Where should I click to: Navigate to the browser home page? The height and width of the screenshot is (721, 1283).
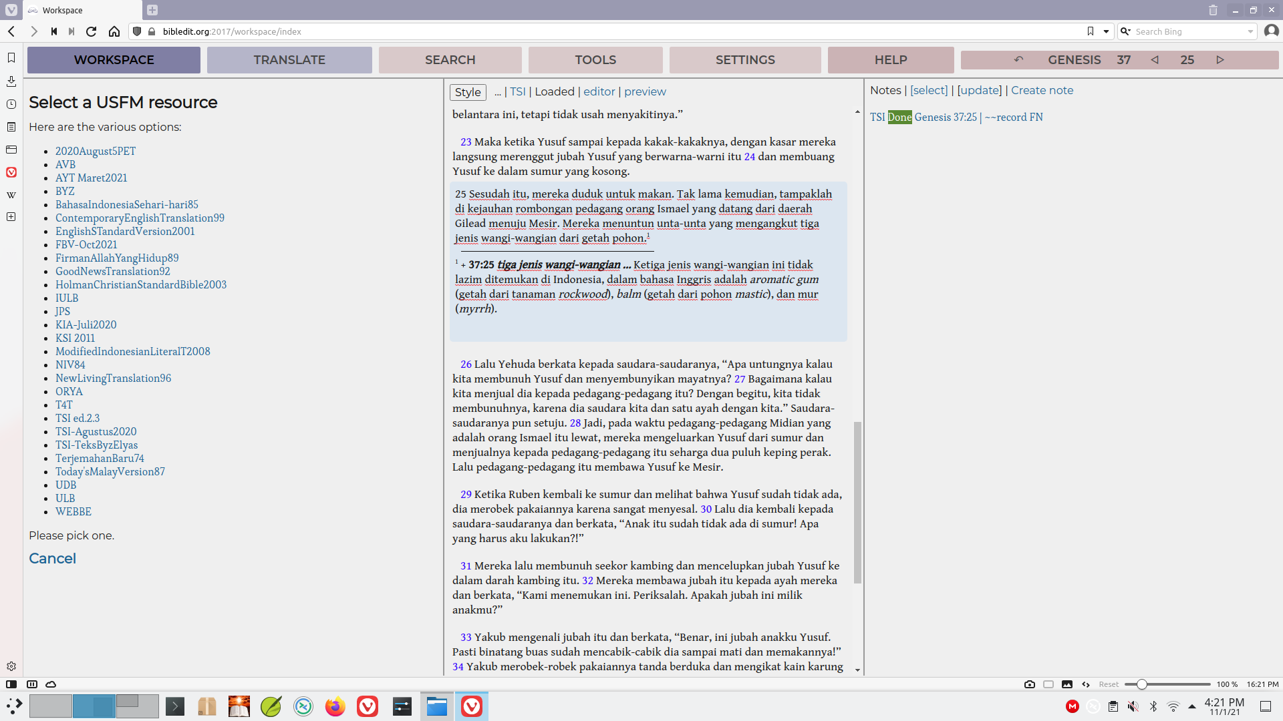tap(114, 31)
